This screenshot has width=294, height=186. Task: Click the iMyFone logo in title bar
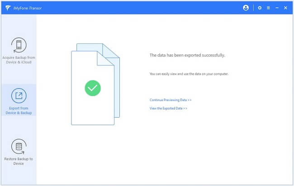point(8,8)
